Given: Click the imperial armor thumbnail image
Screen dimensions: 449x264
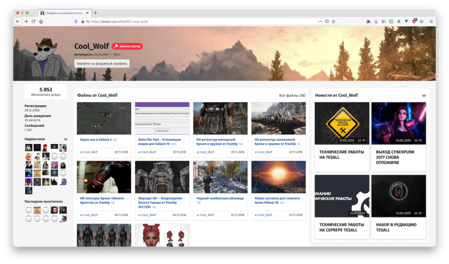Looking at the screenshot, I should coord(220,119).
